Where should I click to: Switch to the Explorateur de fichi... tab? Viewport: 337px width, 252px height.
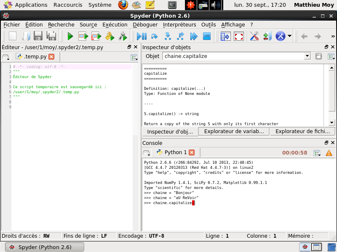302,131
